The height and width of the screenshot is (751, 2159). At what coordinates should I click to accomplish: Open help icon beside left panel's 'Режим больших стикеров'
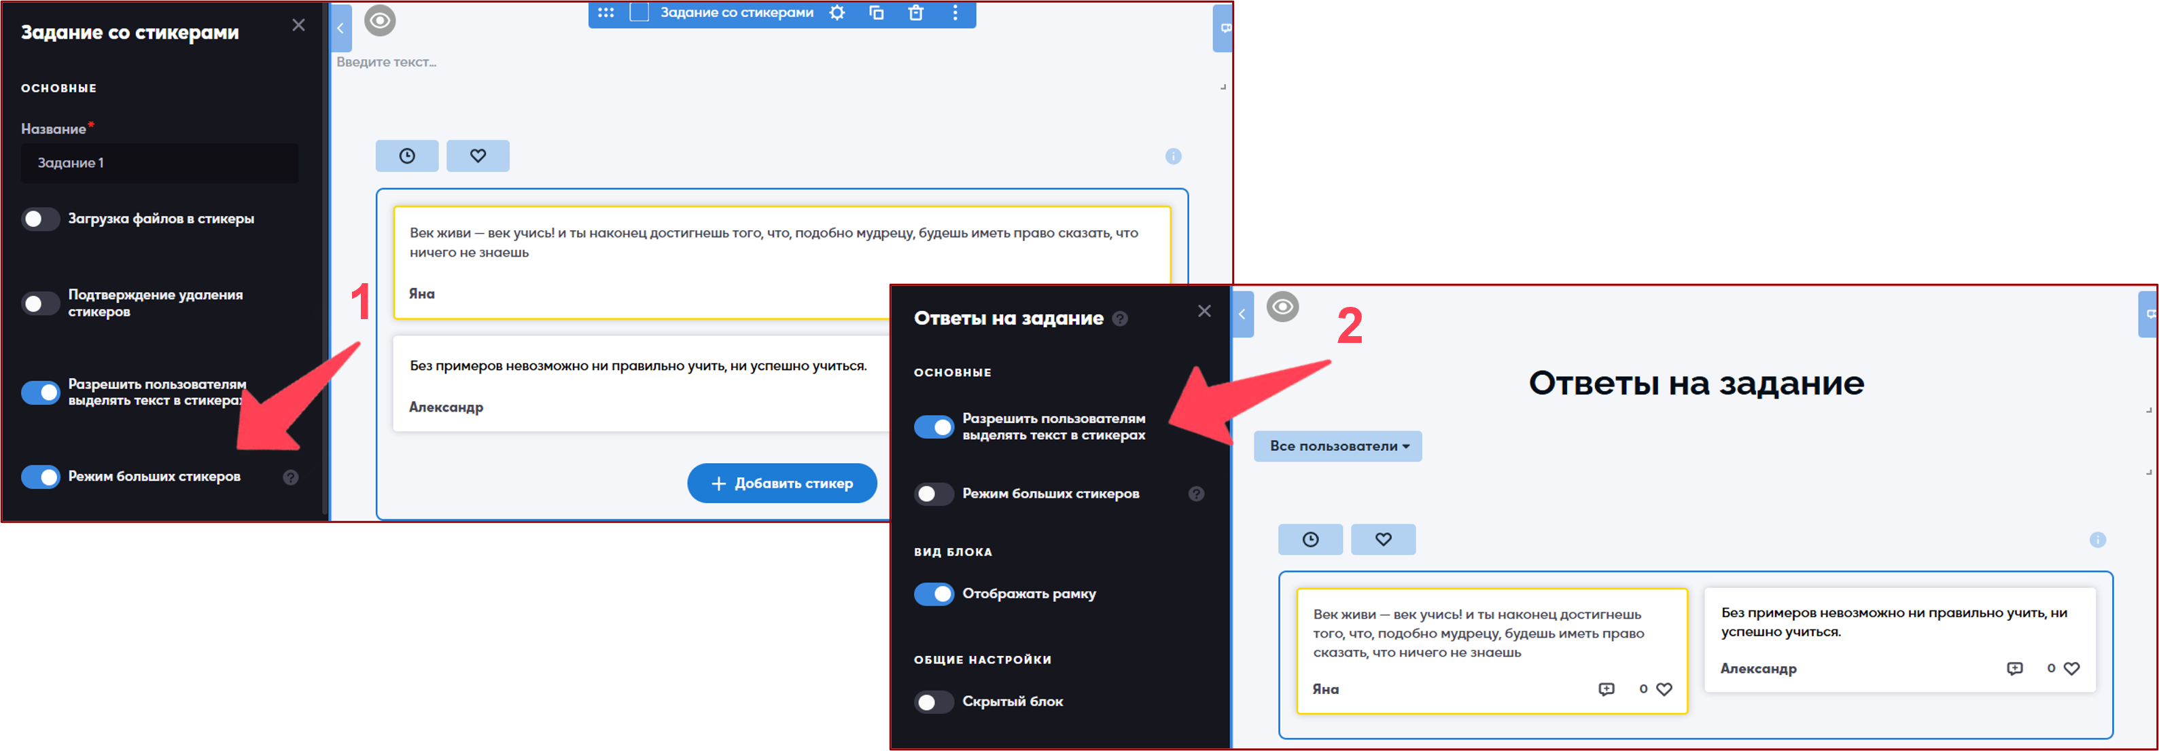(x=290, y=477)
